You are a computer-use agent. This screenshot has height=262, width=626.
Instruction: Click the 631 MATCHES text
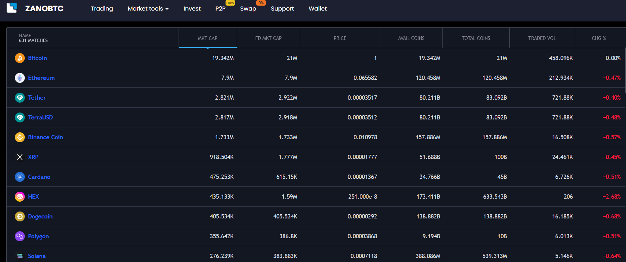[x=33, y=40]
